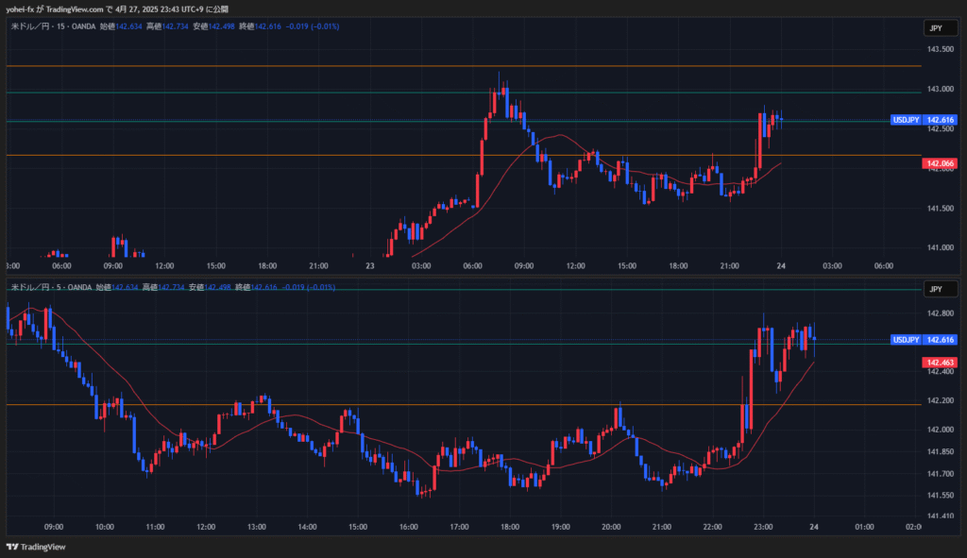The height and width of the screenshot is (558, 967).
Task: Open the JPY currency selector on upper chart
Action: click(935, 28)
